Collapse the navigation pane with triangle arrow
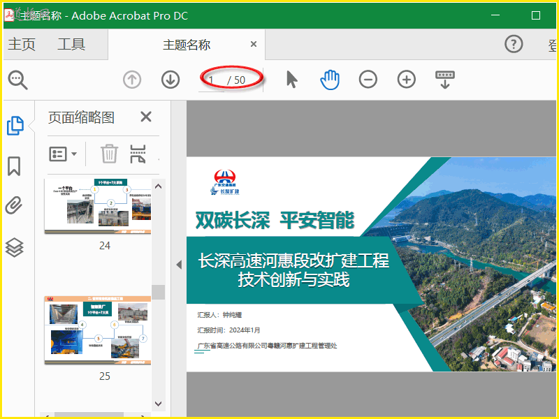The height and width of the screenshot is (419, 559). [179, 265]
